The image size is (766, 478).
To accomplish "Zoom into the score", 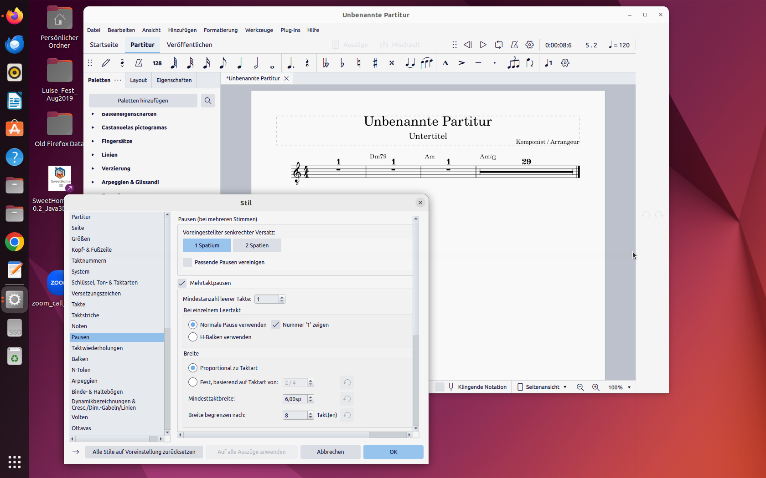I will pyautogui.click(x=595, y=387).
